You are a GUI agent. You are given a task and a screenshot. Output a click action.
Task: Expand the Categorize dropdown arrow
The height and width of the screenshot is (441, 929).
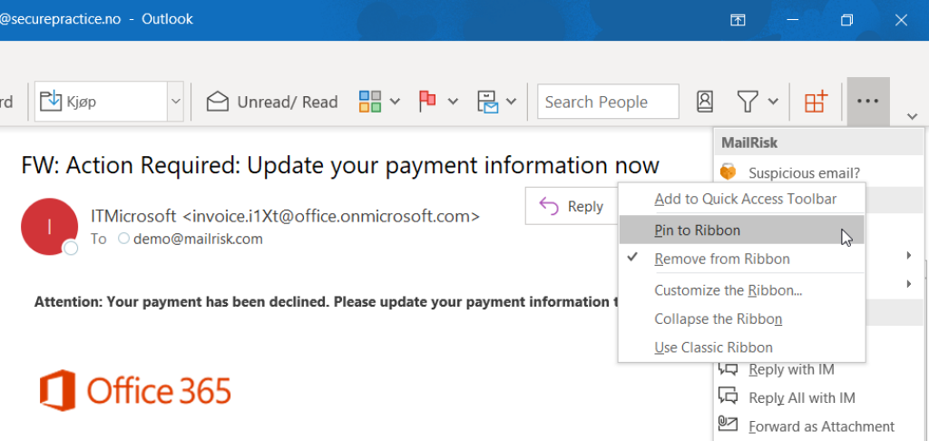pos(395,102)
